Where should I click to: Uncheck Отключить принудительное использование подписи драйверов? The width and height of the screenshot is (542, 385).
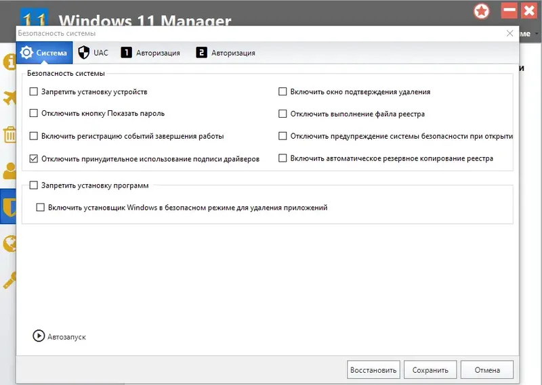pos(33,159)
